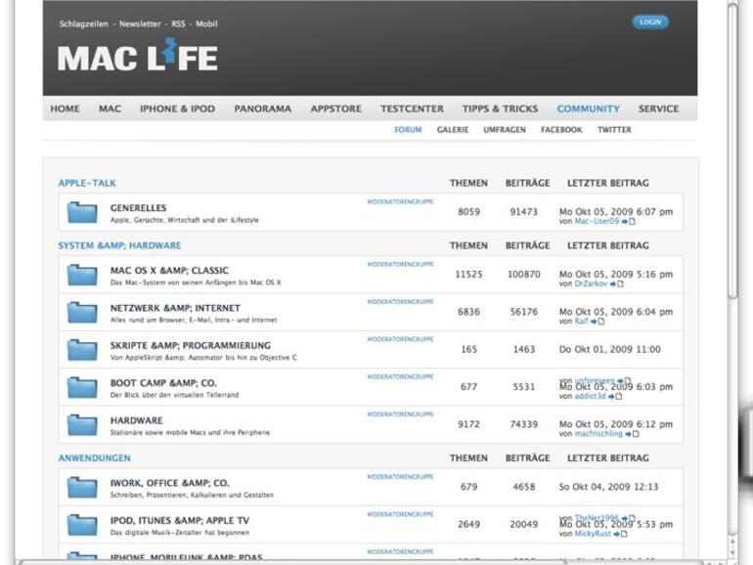Open the Apple-Talk category heading

87,183
